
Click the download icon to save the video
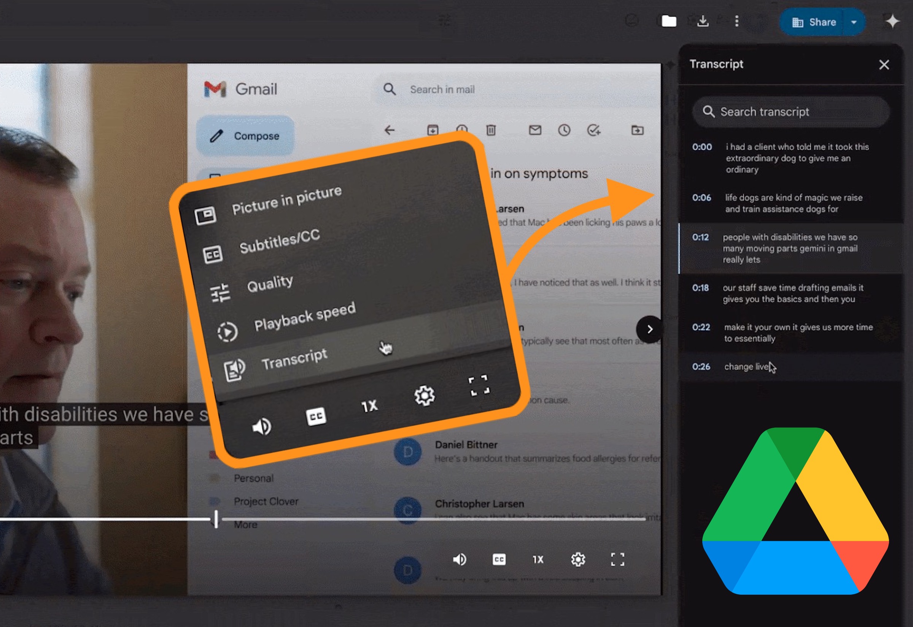[x=704, y=22]
